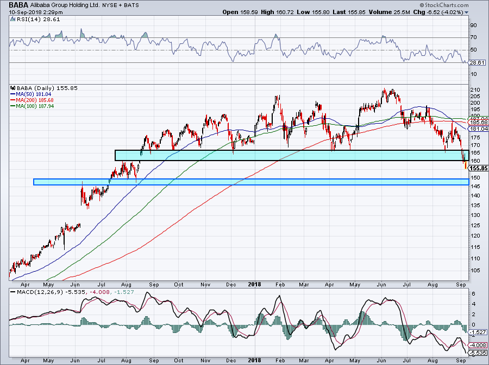Click the 181.04 price tag on right axis
The image size is (489, 365).
(479, 129)
